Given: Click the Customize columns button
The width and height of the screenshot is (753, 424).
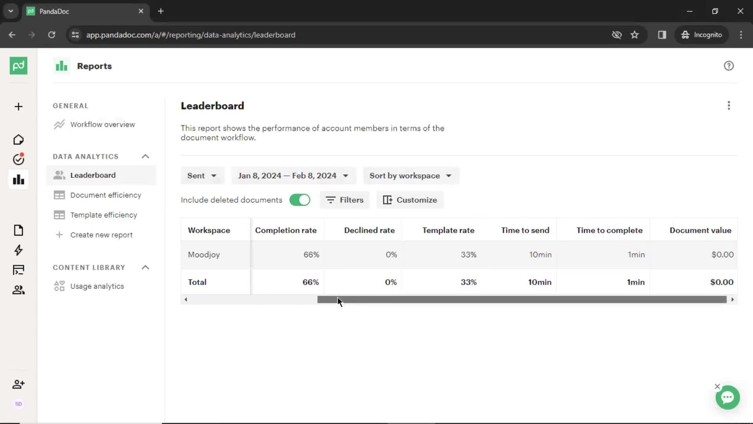Looking at the screenshot, I should [410, 200].
